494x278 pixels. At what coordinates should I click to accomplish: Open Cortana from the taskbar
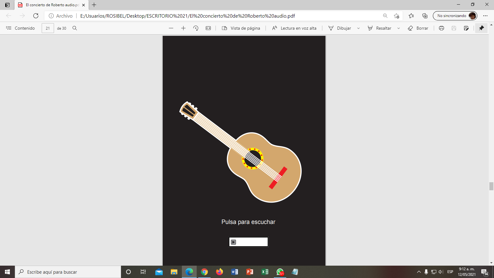tap(128, 272)
